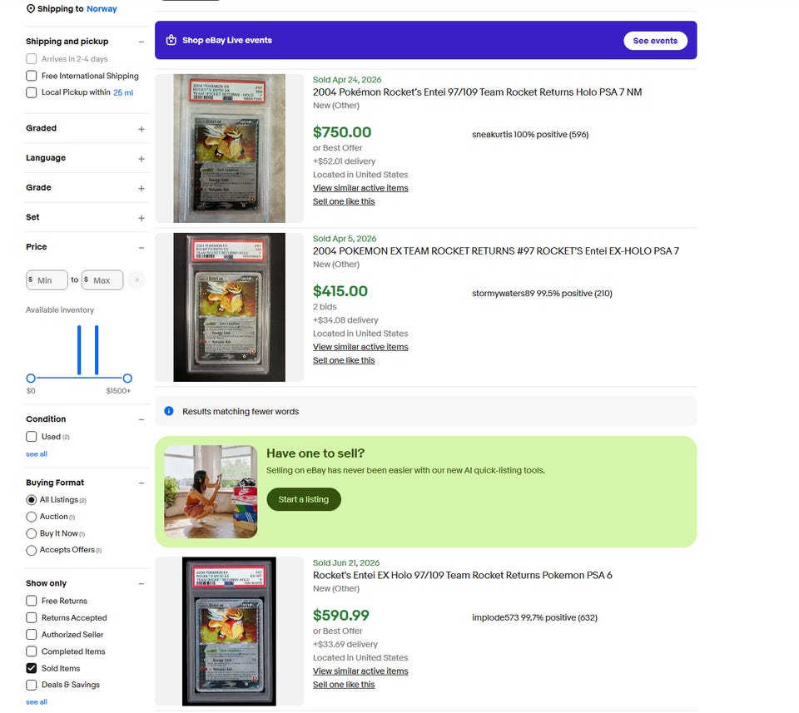The image size is (799, 713).
Task: Collapse the Show only section
Action: pyautogui.click(x=141, y=584)
